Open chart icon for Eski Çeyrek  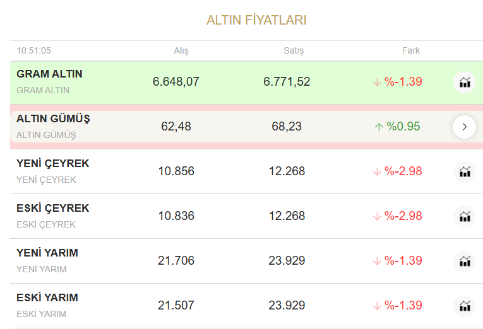point(465,216)
